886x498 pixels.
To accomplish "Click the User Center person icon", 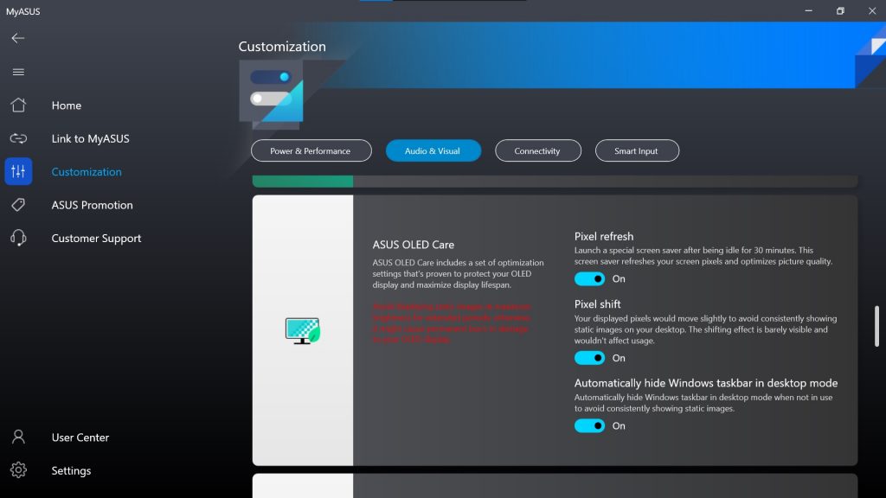I will click(x=18, y=437).
